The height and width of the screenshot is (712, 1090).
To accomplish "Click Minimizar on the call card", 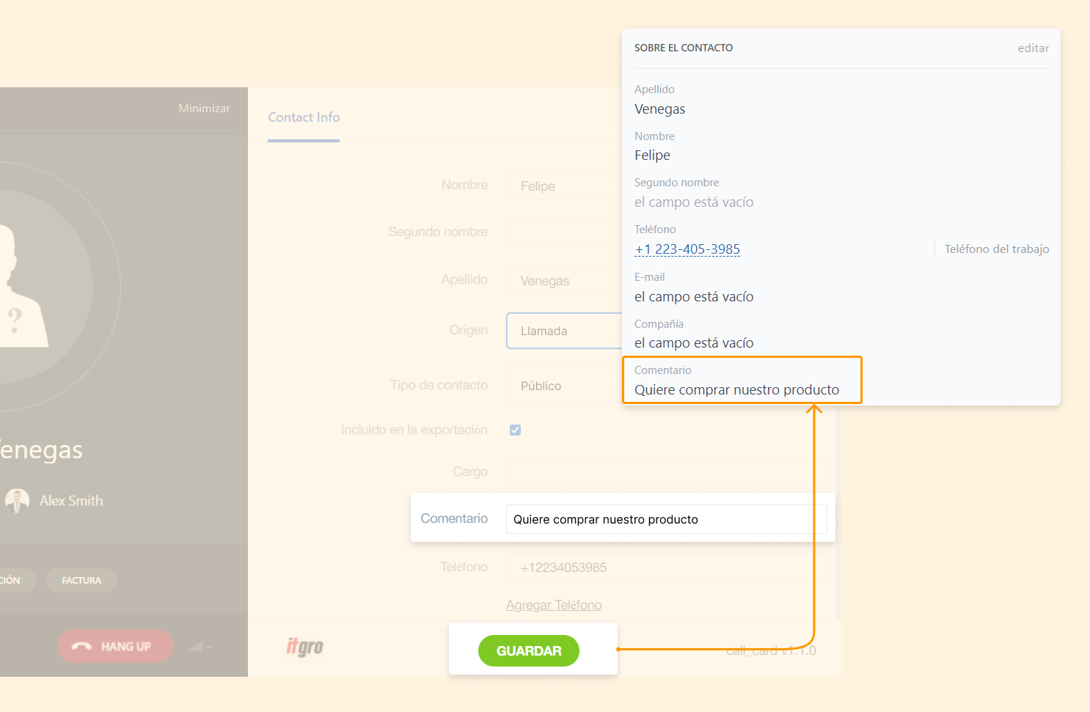I will 204,109.
